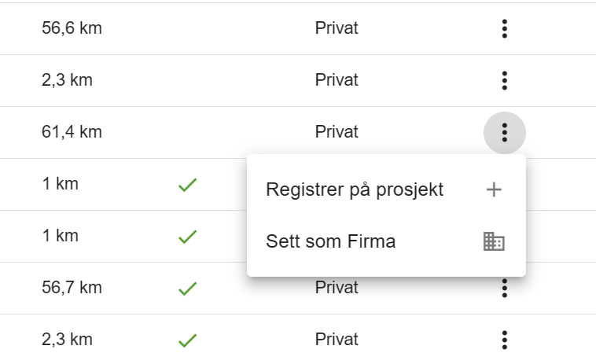Click the Privat label on the last 2,3 km row

coord(337,340)
